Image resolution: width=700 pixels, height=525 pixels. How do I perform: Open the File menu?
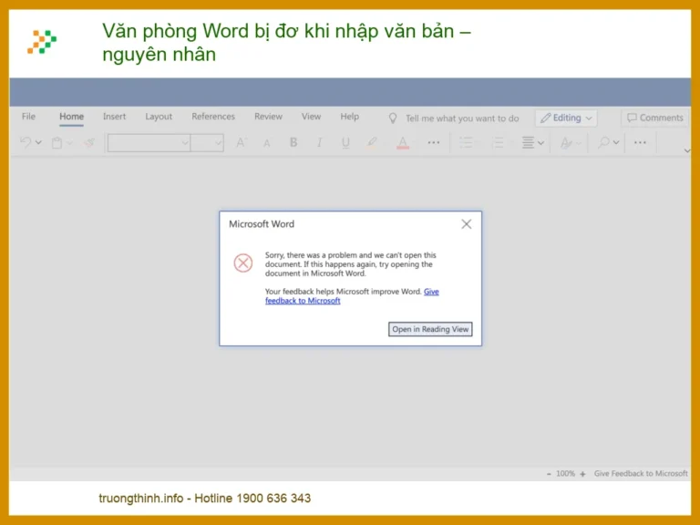28,117
